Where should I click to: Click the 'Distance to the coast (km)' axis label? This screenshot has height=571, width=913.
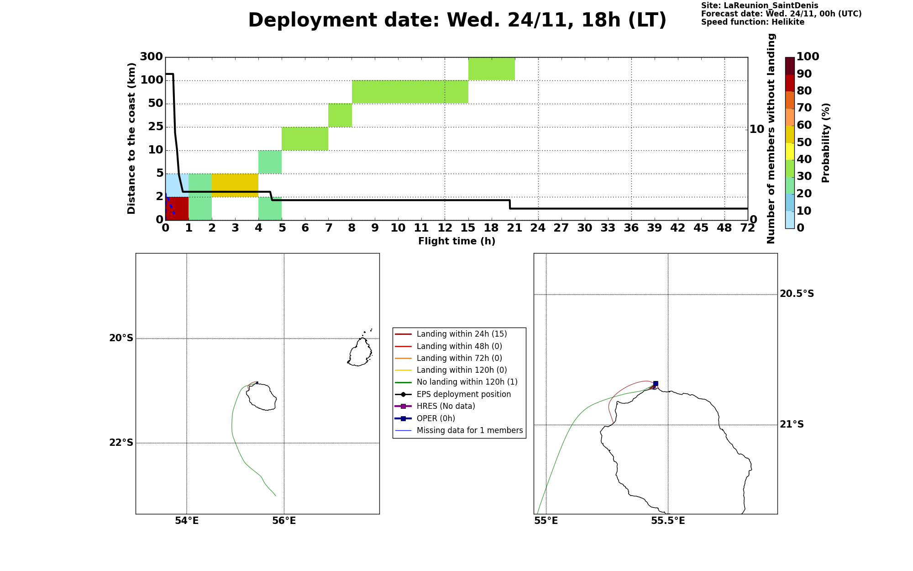(131, 138)
